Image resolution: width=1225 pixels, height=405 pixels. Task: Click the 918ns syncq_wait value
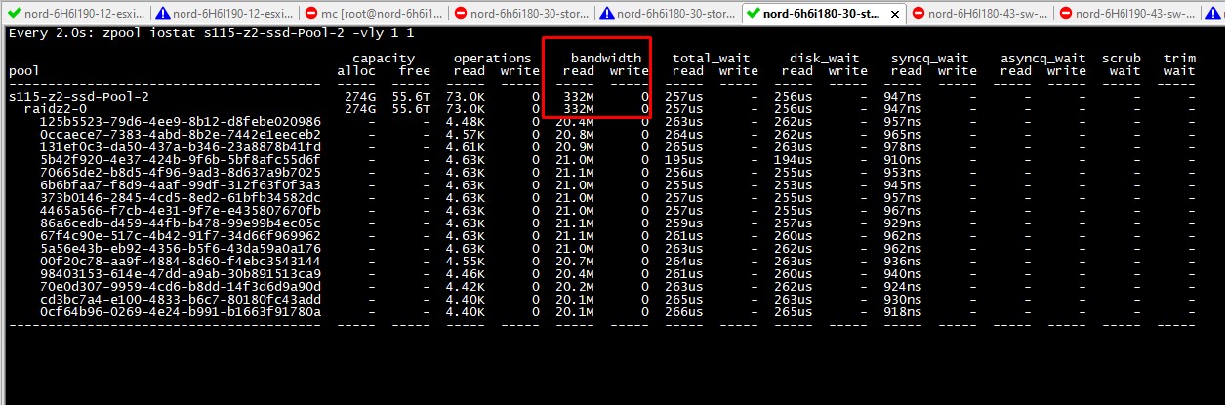click(903, 312)
